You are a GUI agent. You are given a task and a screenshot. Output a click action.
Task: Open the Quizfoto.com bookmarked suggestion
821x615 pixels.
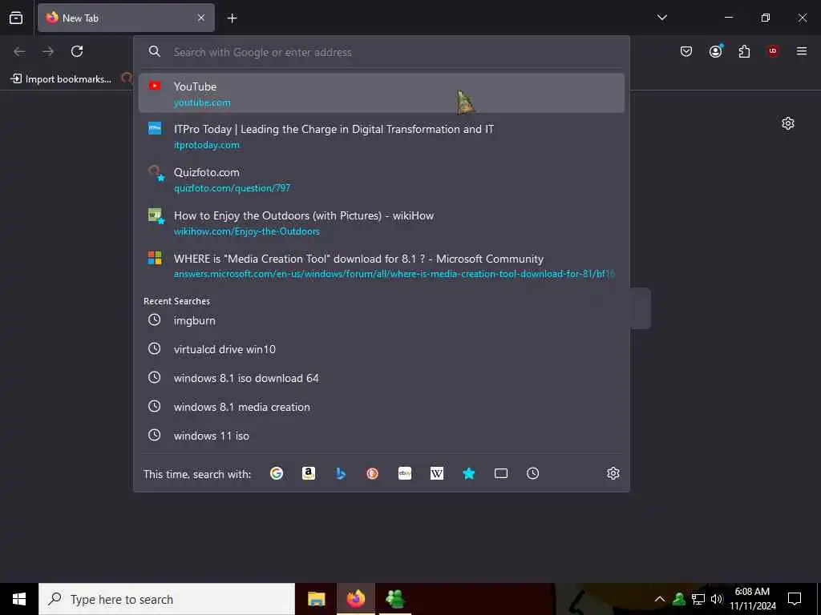[x=381, y=179]
